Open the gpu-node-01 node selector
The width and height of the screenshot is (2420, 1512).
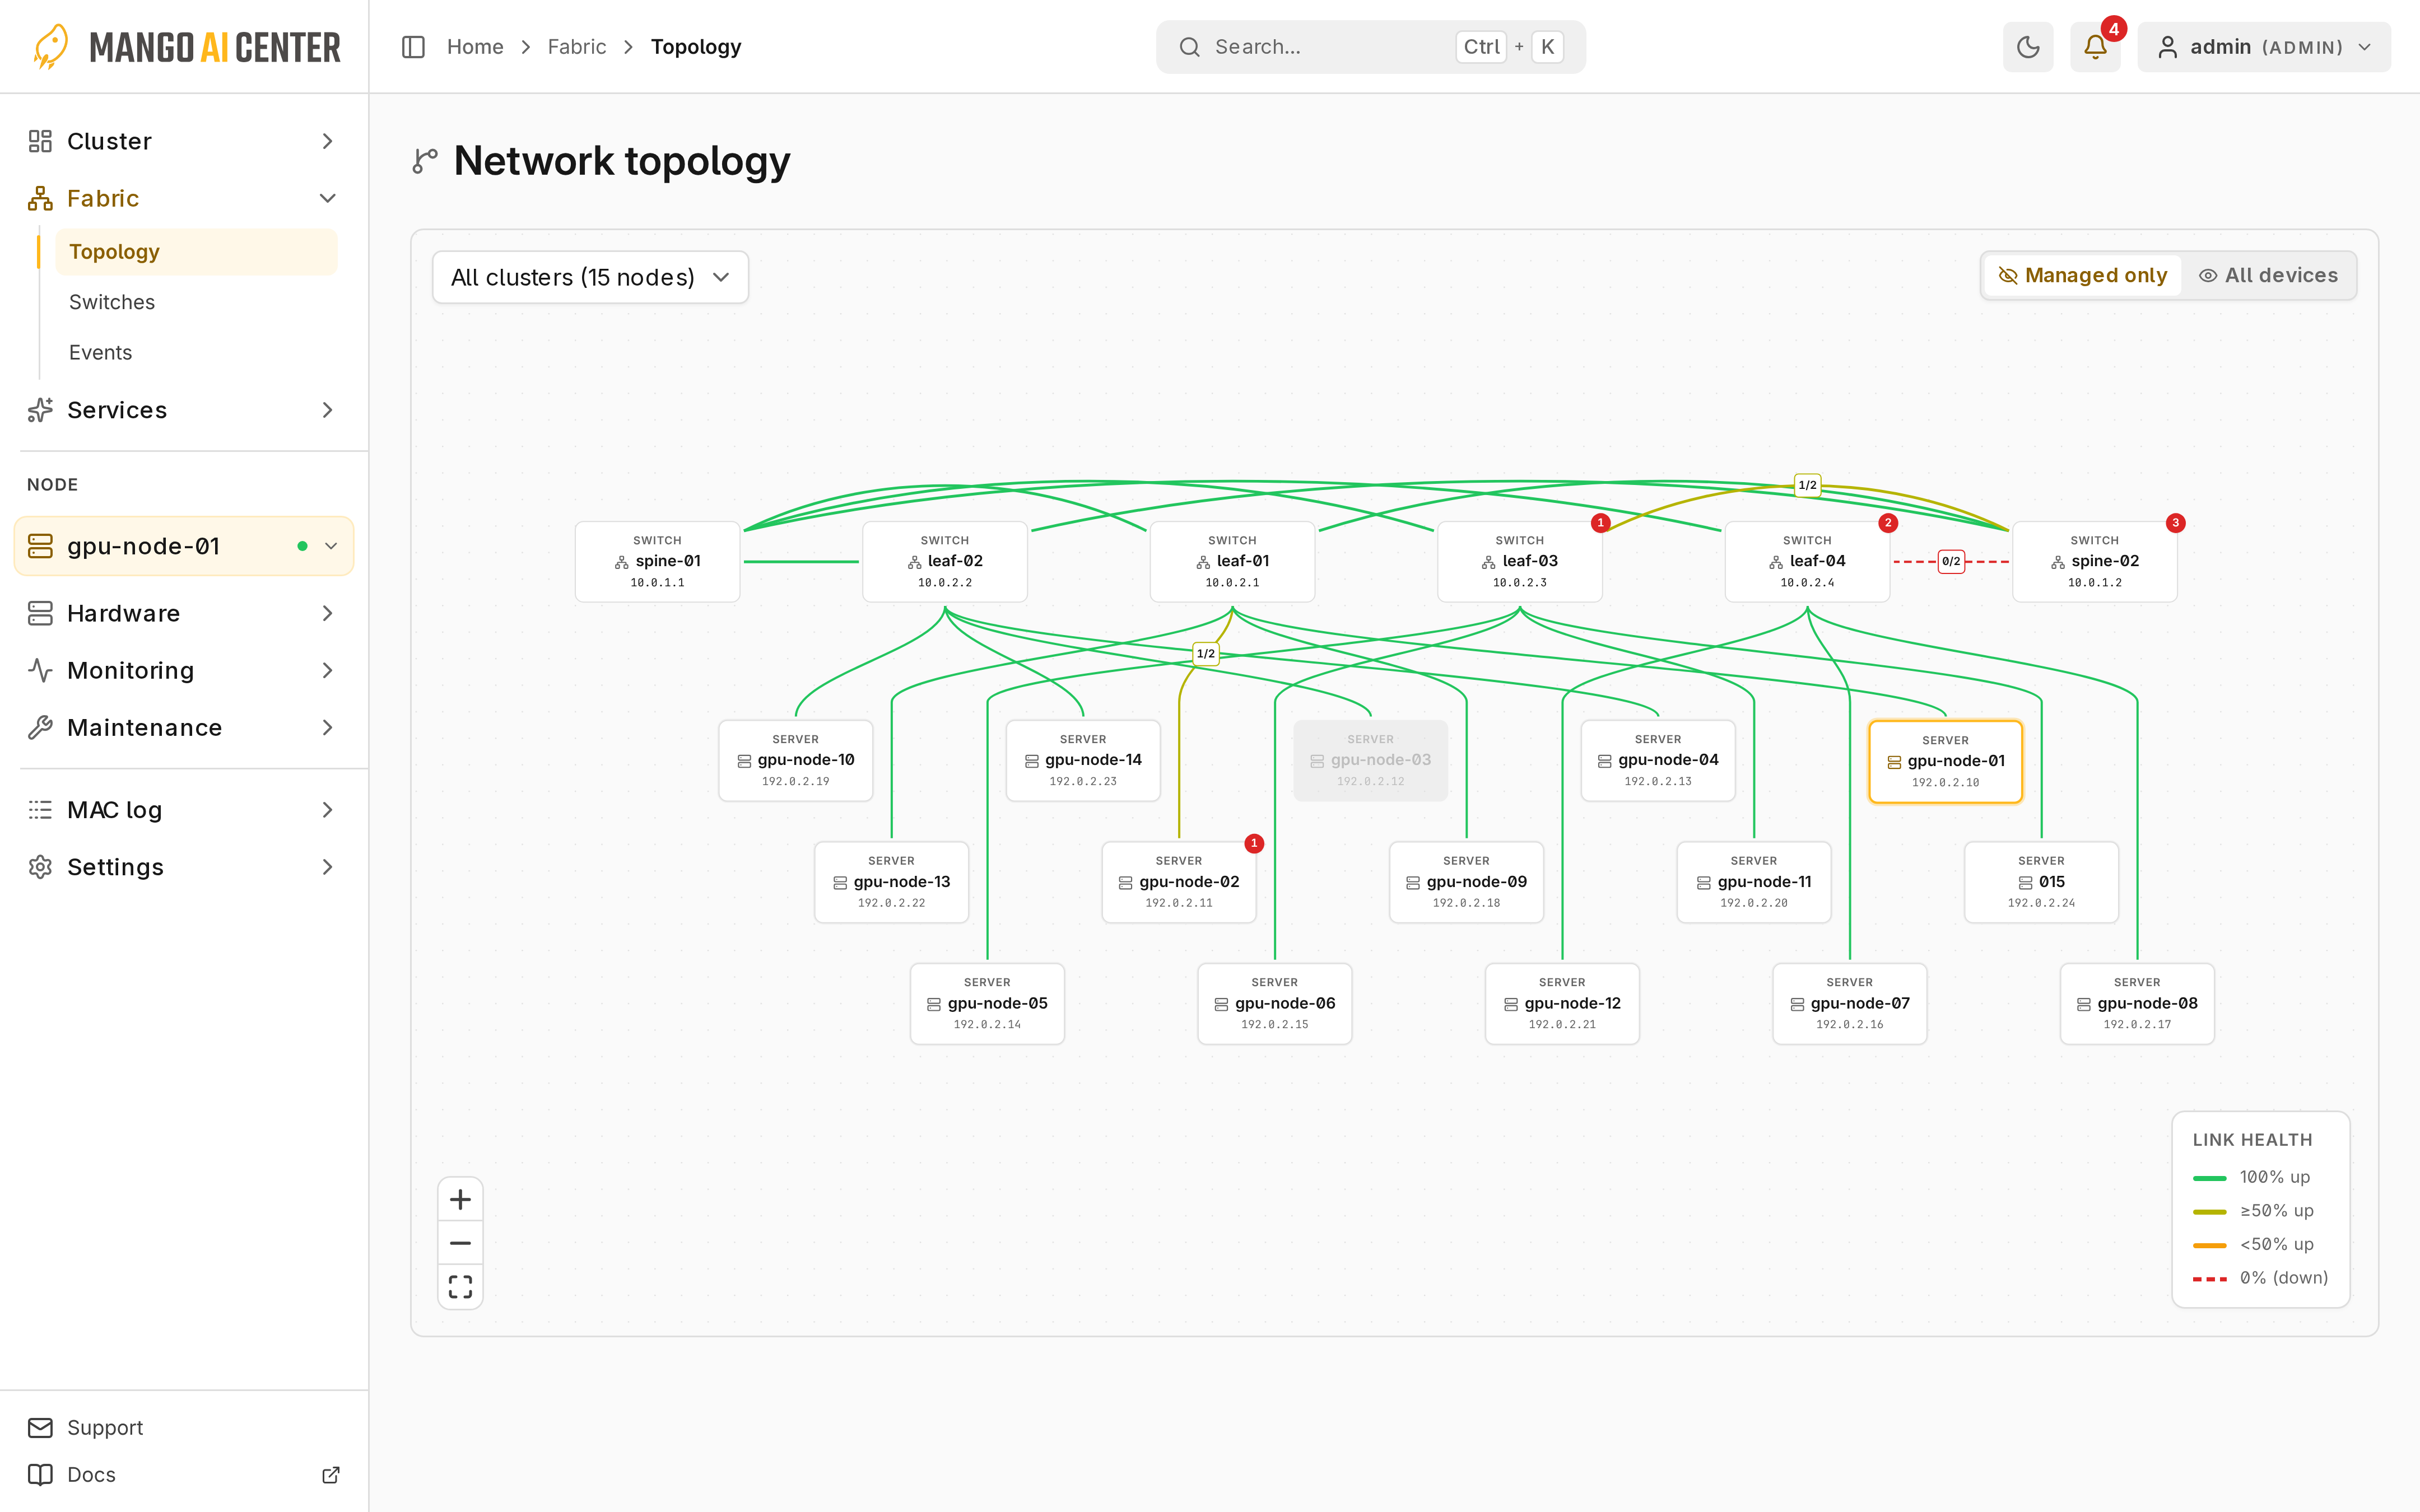[184, 546]
